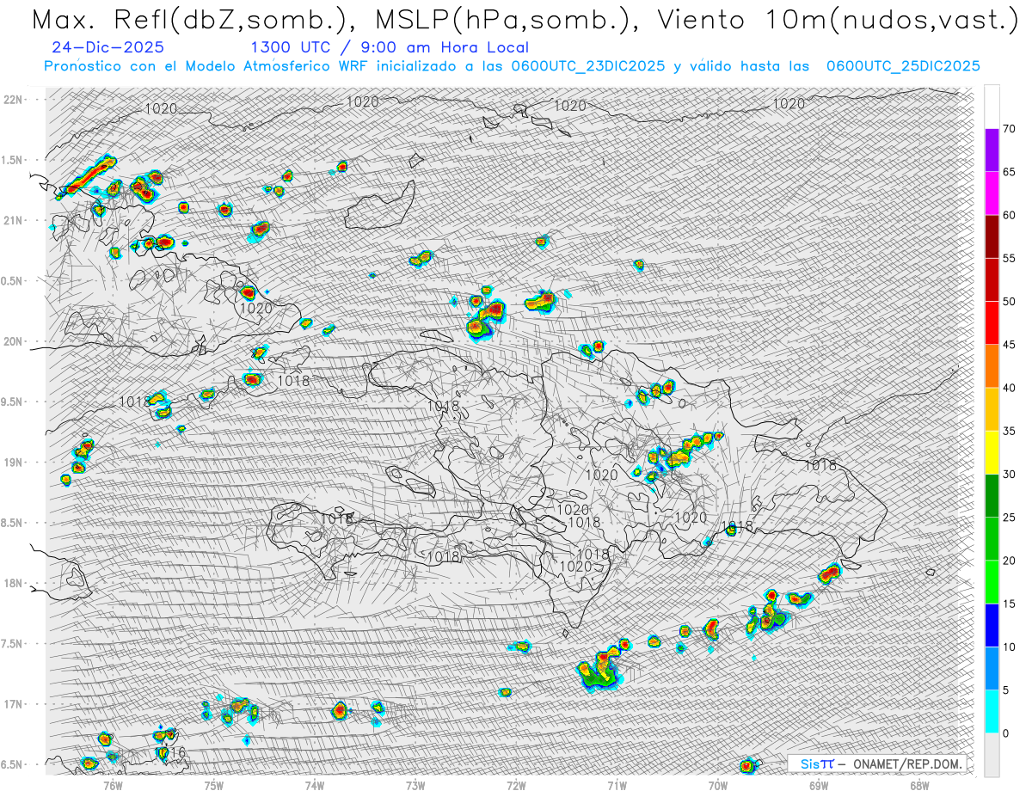Click the '18N' latitude axis label

[13, 584]
